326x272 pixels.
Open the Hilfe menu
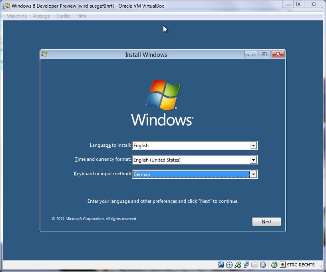coord(81,16)
